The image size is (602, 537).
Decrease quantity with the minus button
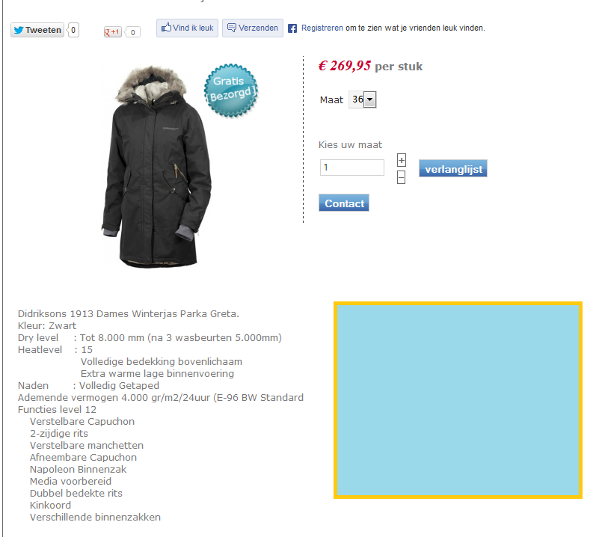tap(401, 177)
